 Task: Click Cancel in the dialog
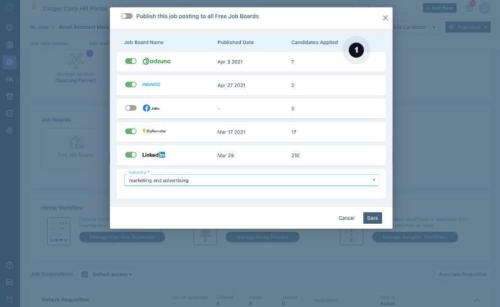pyautogui.click(x=346, y=218)
